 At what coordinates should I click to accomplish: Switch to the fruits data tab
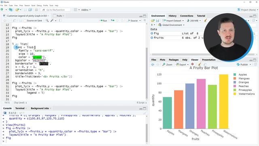tap(59, 16)
